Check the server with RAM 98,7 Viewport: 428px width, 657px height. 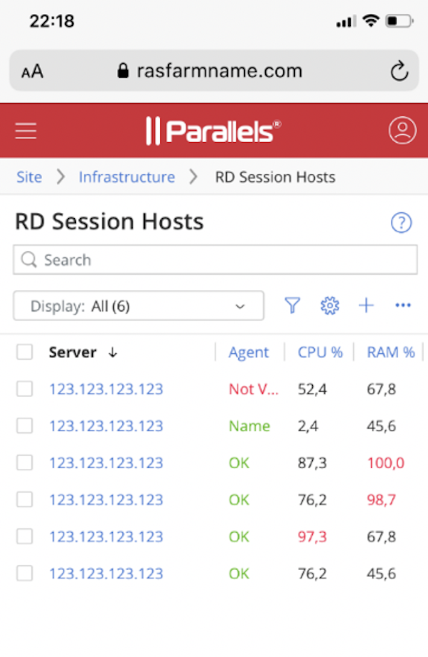25,500
